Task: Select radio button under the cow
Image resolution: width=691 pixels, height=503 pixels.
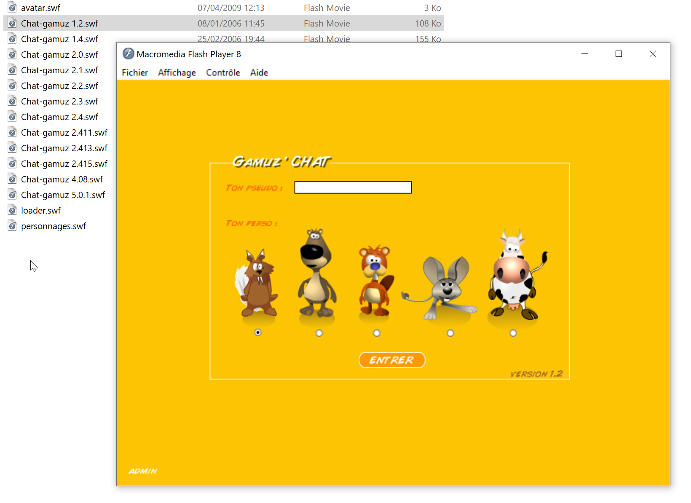Action: [513, 333]
